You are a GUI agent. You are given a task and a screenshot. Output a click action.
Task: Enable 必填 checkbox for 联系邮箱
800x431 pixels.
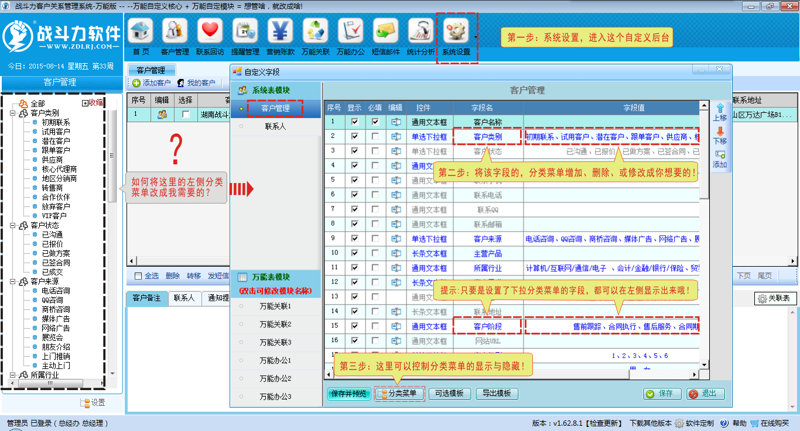tap(375, 225)
